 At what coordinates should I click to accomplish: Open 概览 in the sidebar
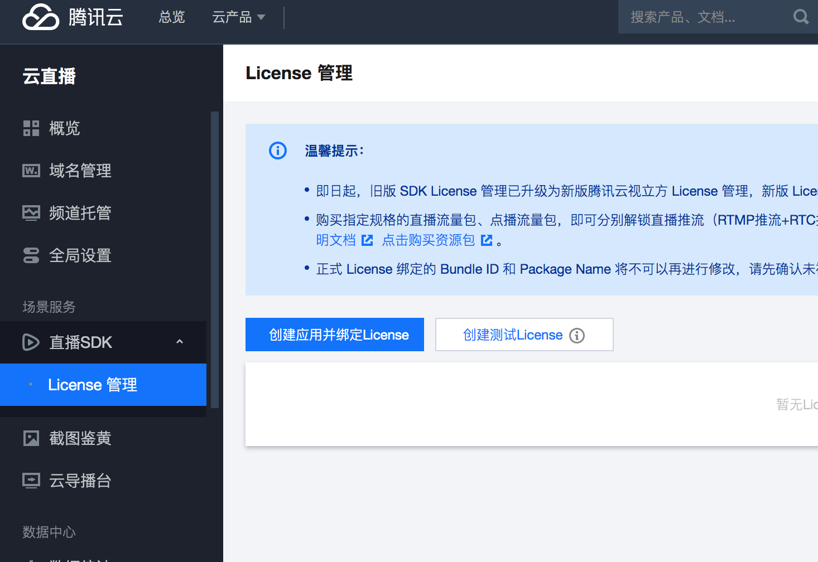[x=65, y=128]
